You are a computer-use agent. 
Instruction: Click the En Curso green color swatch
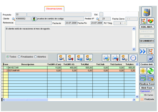click(x=142, y=95)
